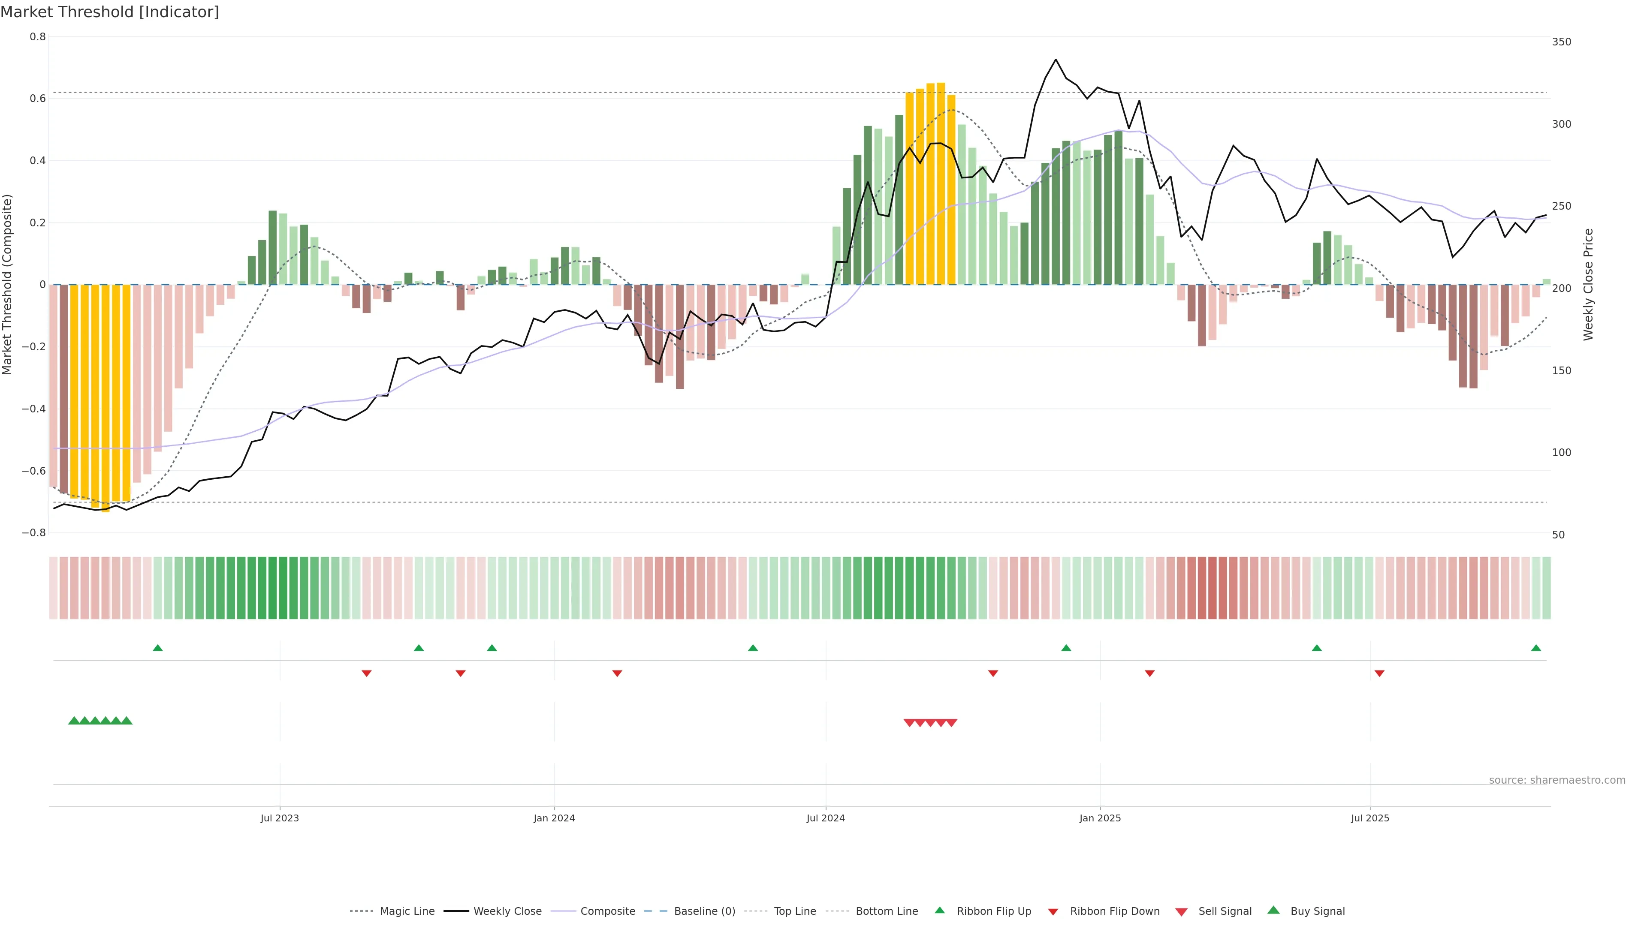Toggle Weekly Close series in the legend
This screenshot has height=926, width=1647.
(x=507, y=911)
